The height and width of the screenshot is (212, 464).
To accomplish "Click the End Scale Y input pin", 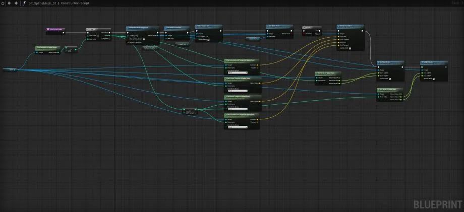I will (422, 76).
